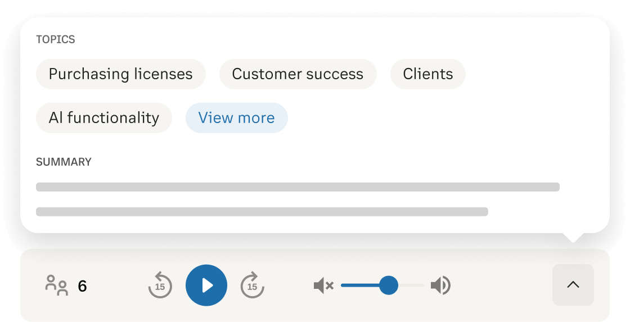
Task: Skip forward 15 seconds
Action: [253, 285]
